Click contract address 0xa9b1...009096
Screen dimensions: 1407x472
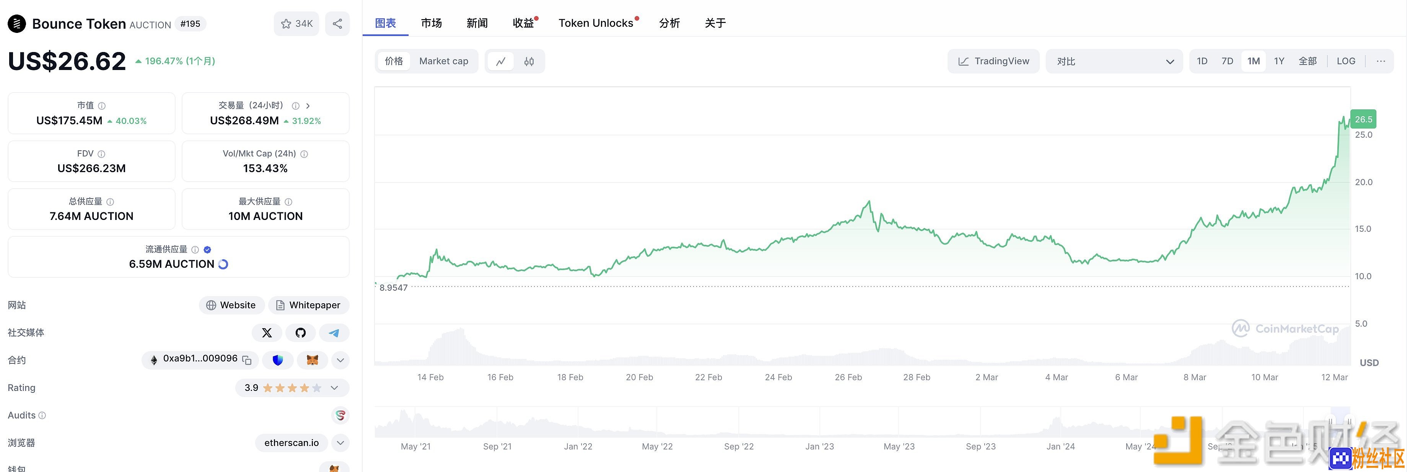click(x=200, y=359)
